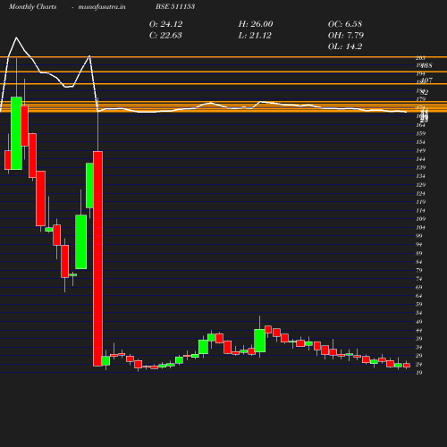Click the 'munafasutra.in' site label

click(x=102, y=6)
